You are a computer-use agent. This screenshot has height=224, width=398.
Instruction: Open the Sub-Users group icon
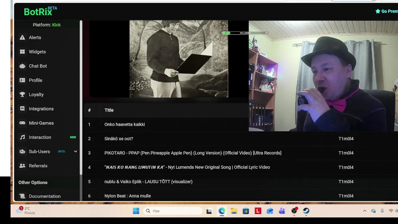(x=22, y=152)
